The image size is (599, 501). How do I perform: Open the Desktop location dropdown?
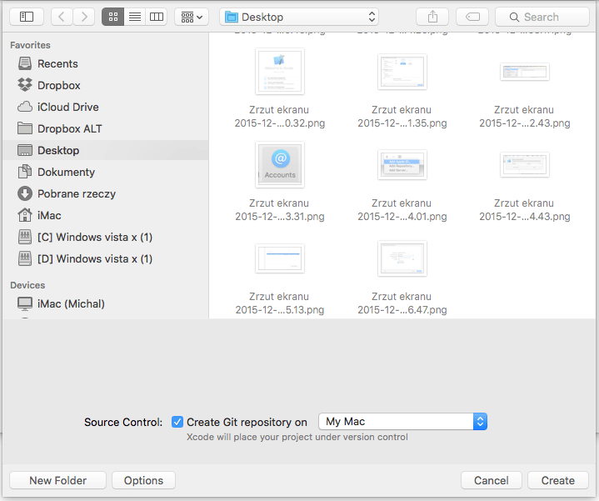(x=299, y=17)
